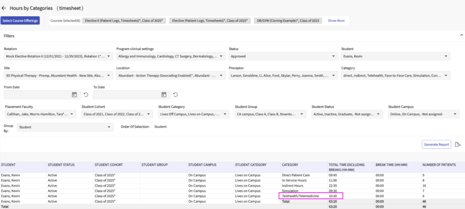Select the OB/GYN (Cloning Example) course chip
This screenshot has width=465, height=209.
288,21
